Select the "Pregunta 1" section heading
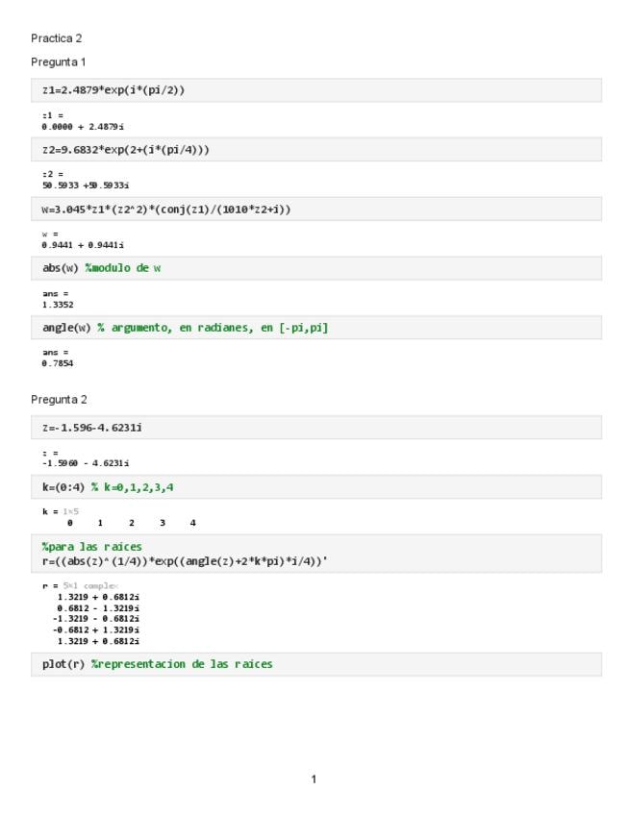This screenshot has height=815, width=630. click(59, 62)
